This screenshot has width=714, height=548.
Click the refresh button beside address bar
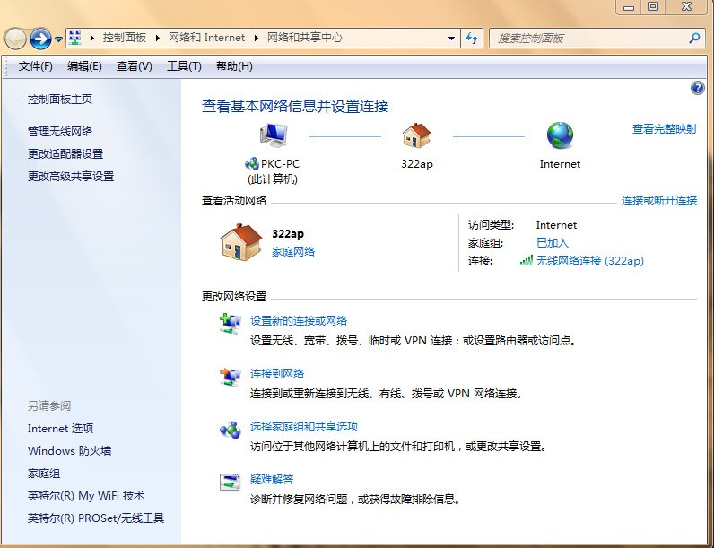(x=473, y=39)
